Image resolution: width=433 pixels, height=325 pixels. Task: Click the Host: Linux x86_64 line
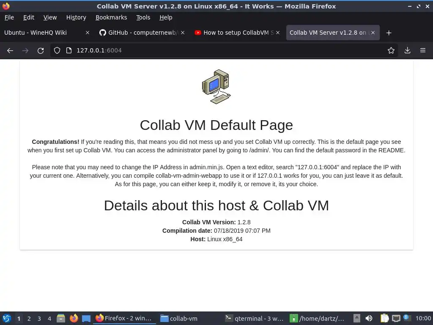click(216, 240)
